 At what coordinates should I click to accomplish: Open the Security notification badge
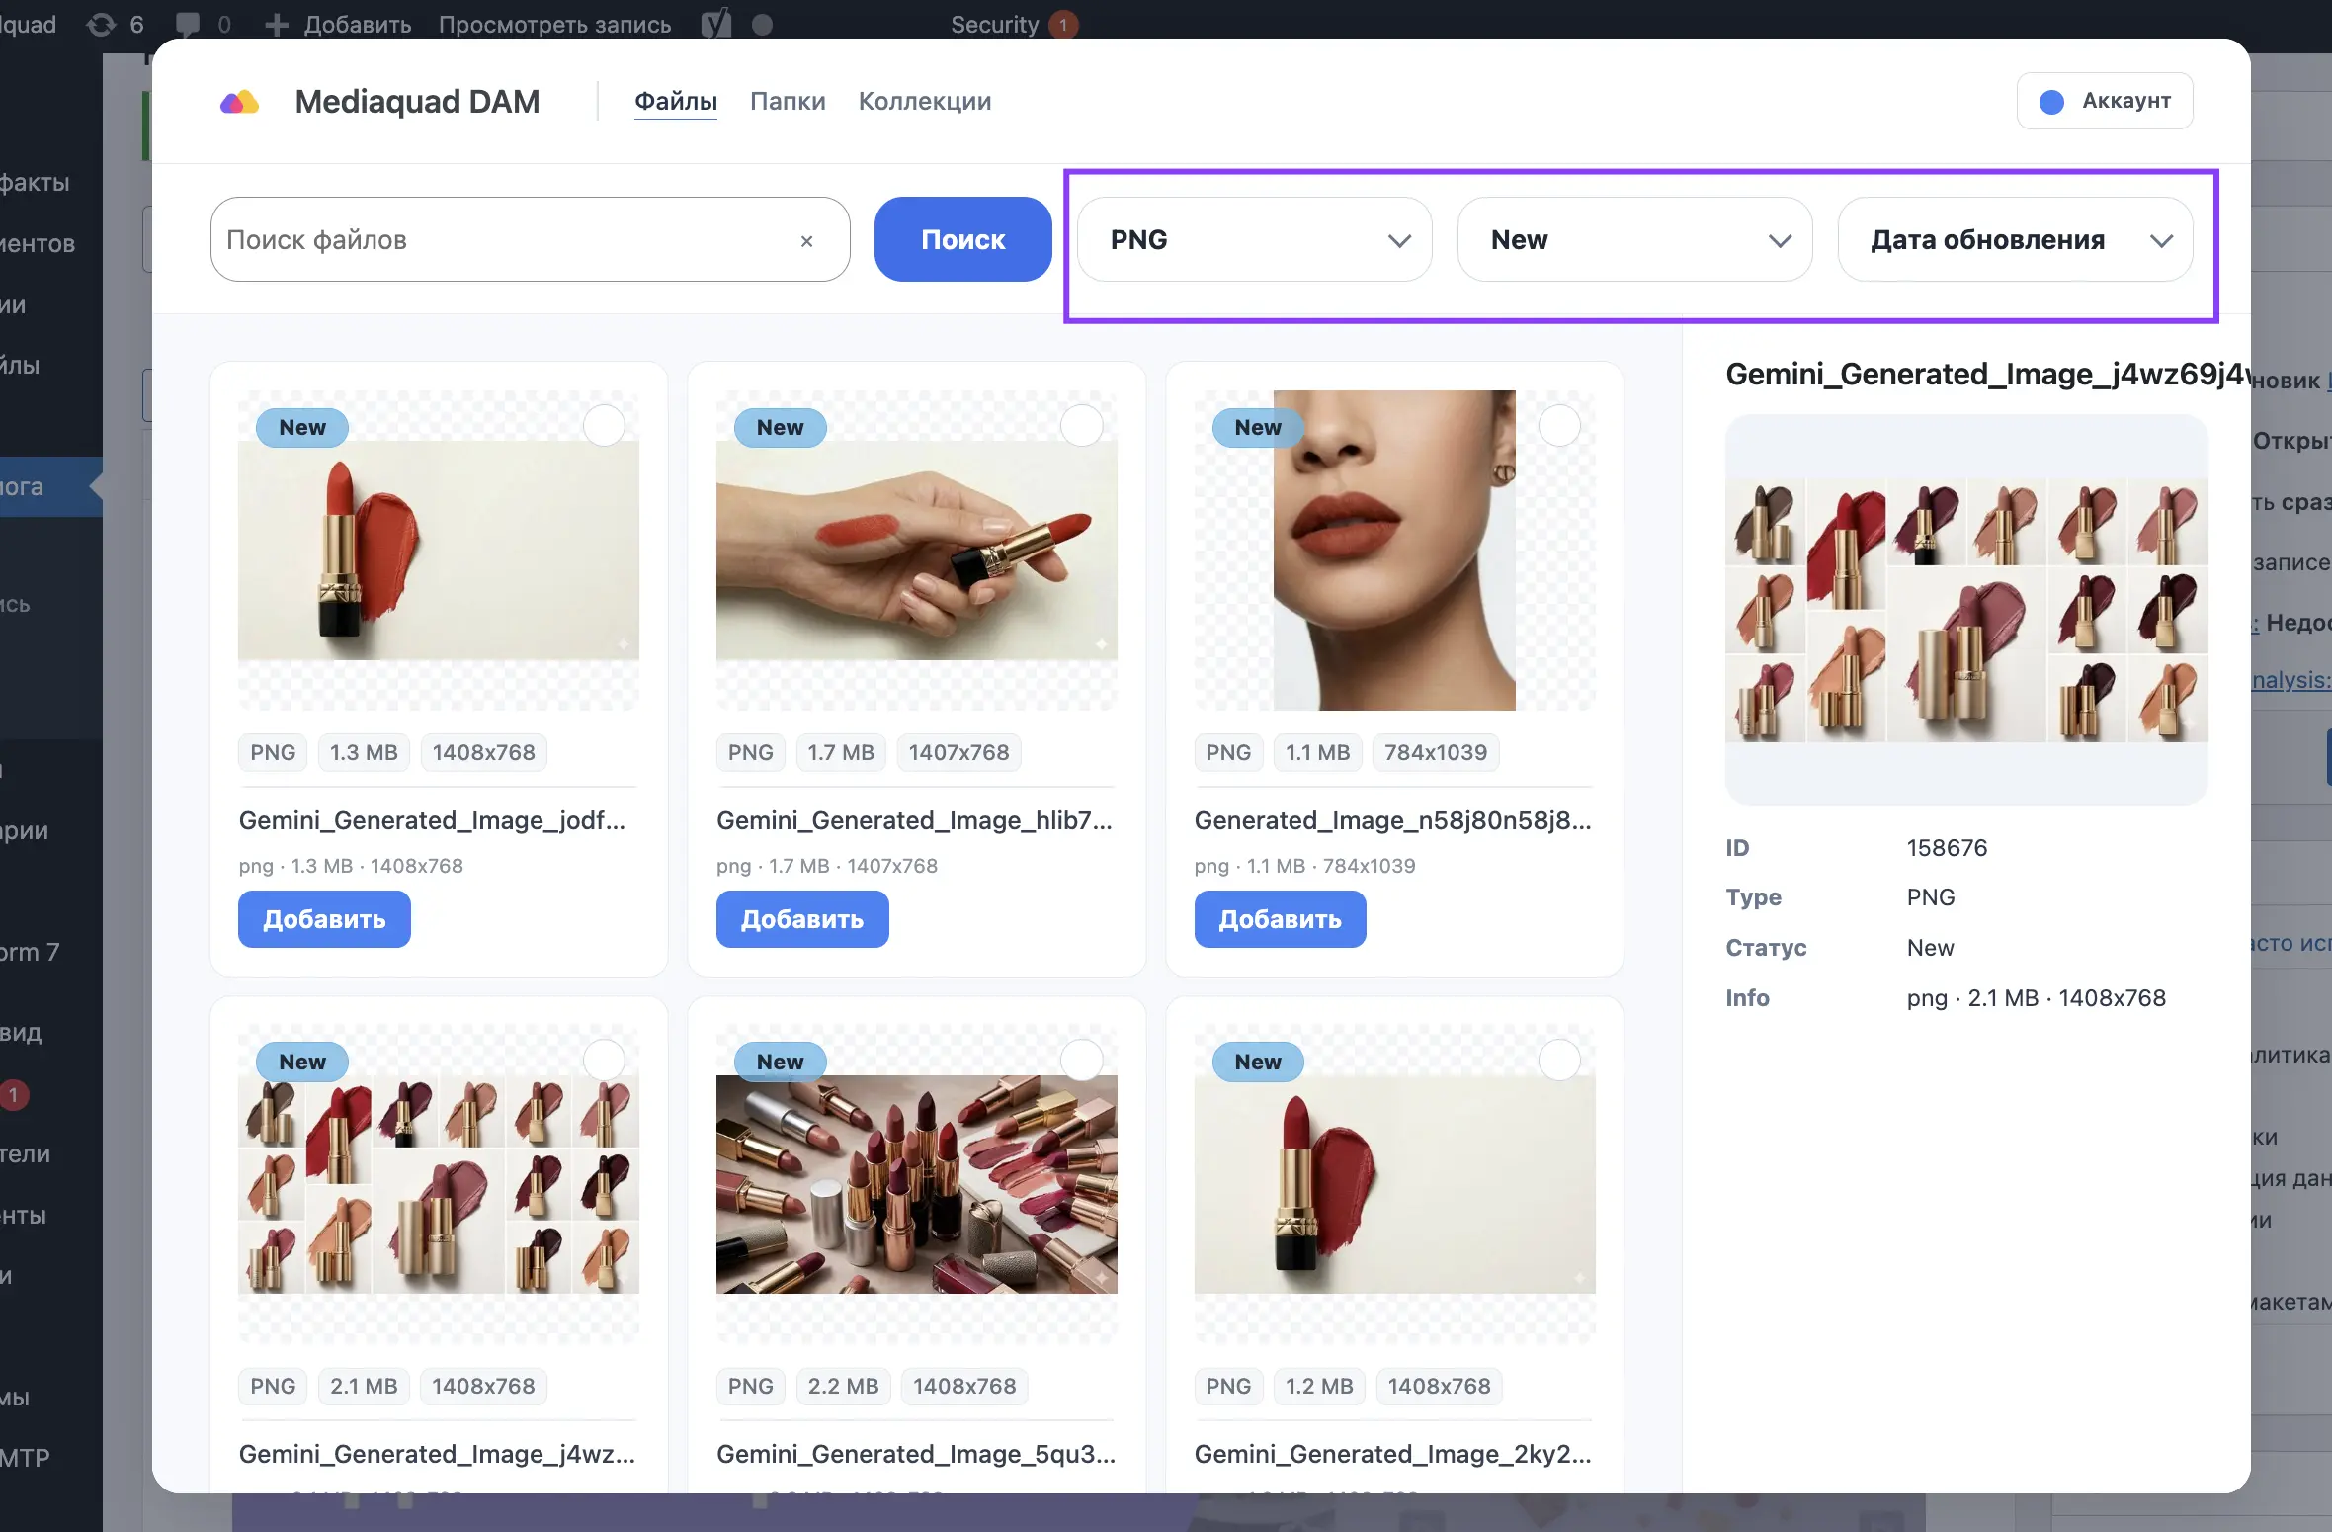coord(1063,24)
